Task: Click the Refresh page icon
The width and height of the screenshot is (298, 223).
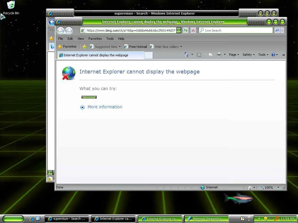Action: click(x=186, y=30)
